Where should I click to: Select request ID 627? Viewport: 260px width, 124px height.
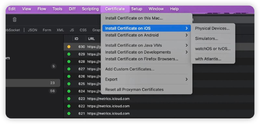tap(82, 69)
